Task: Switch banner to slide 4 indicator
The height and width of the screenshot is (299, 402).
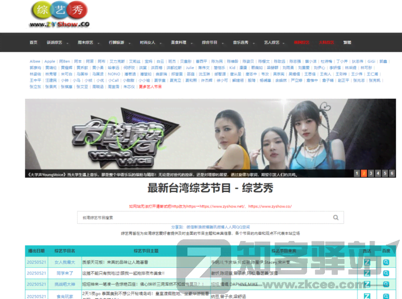Action: point(378,173)
